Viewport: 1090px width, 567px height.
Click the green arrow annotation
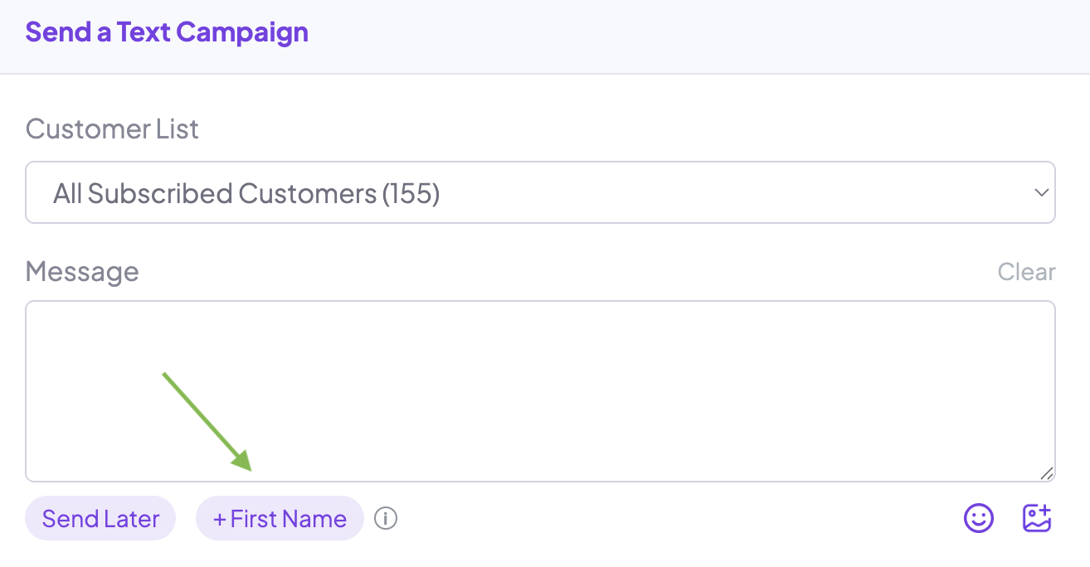207,422
